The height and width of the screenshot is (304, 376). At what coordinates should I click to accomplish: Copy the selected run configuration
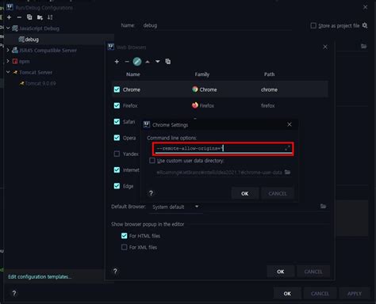click(29, 17)
